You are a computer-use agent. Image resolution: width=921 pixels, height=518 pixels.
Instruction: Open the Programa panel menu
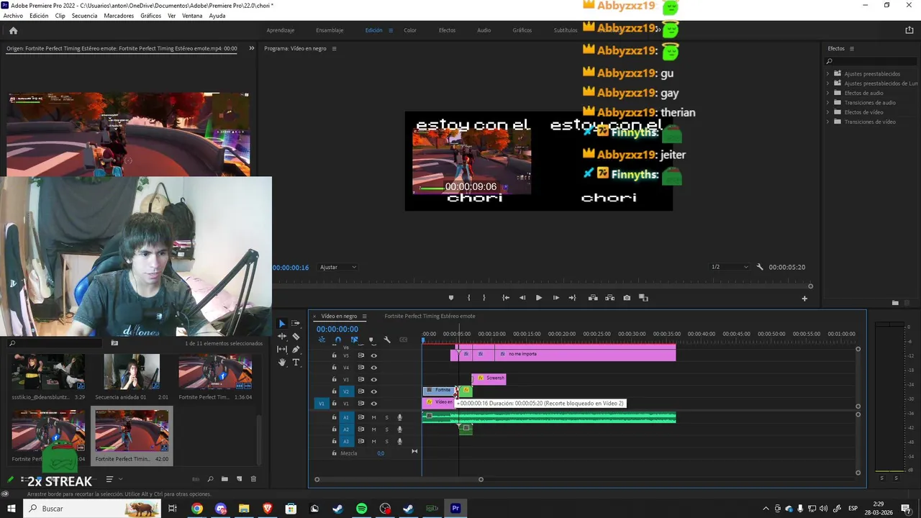click(x=334, y=49)
